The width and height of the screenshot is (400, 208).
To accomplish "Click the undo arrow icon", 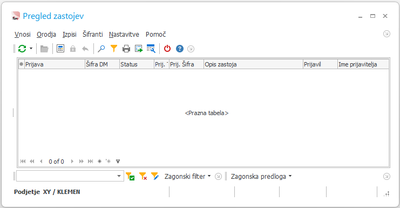I will 85,49.
